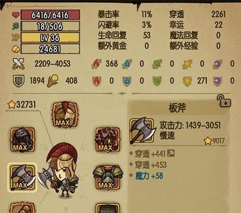The image size is (241, 213).
Task: Click the grey shield defense icon
Action: click(x=19, y=81)
